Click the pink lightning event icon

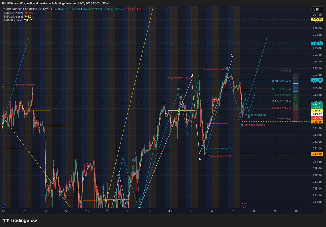point(244,205)
